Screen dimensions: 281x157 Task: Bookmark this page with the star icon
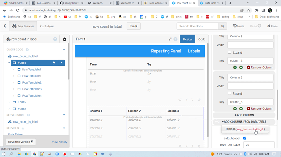pos(248,11)
